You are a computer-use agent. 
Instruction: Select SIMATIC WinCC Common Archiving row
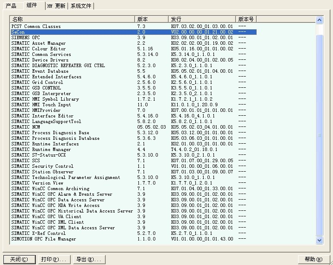[x=134, y=188]
